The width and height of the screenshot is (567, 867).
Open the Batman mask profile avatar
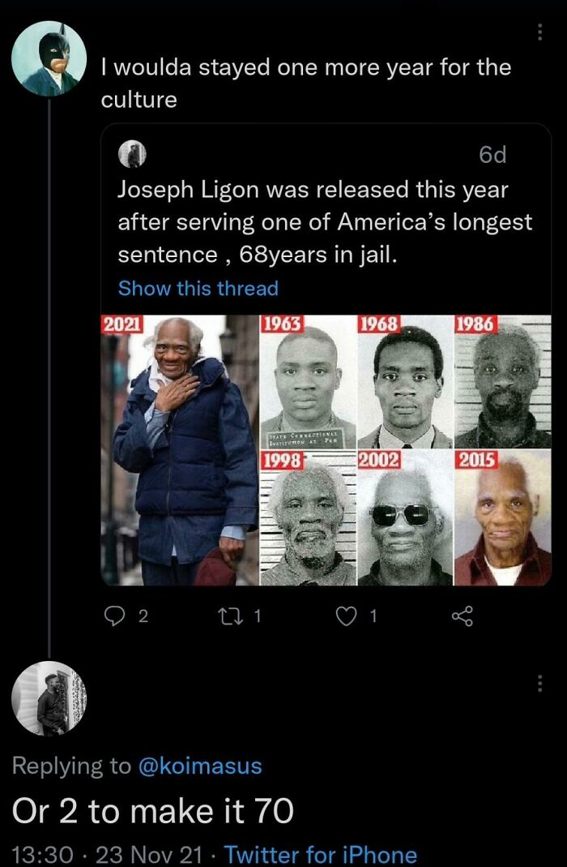49,58
